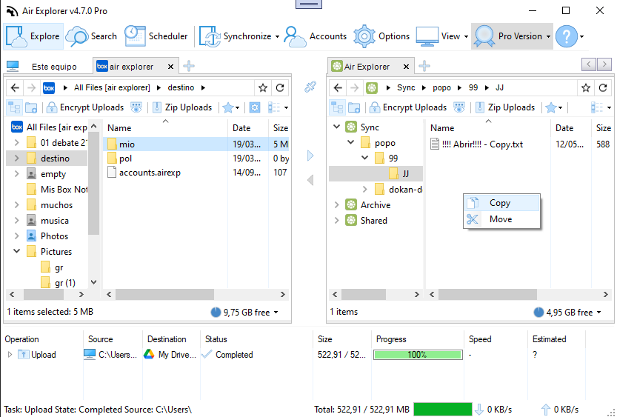The width and height of the screenshot is (617, 417).
Task: Click the blue gear icon in left pane toolbar
Action: coord(255,107)
